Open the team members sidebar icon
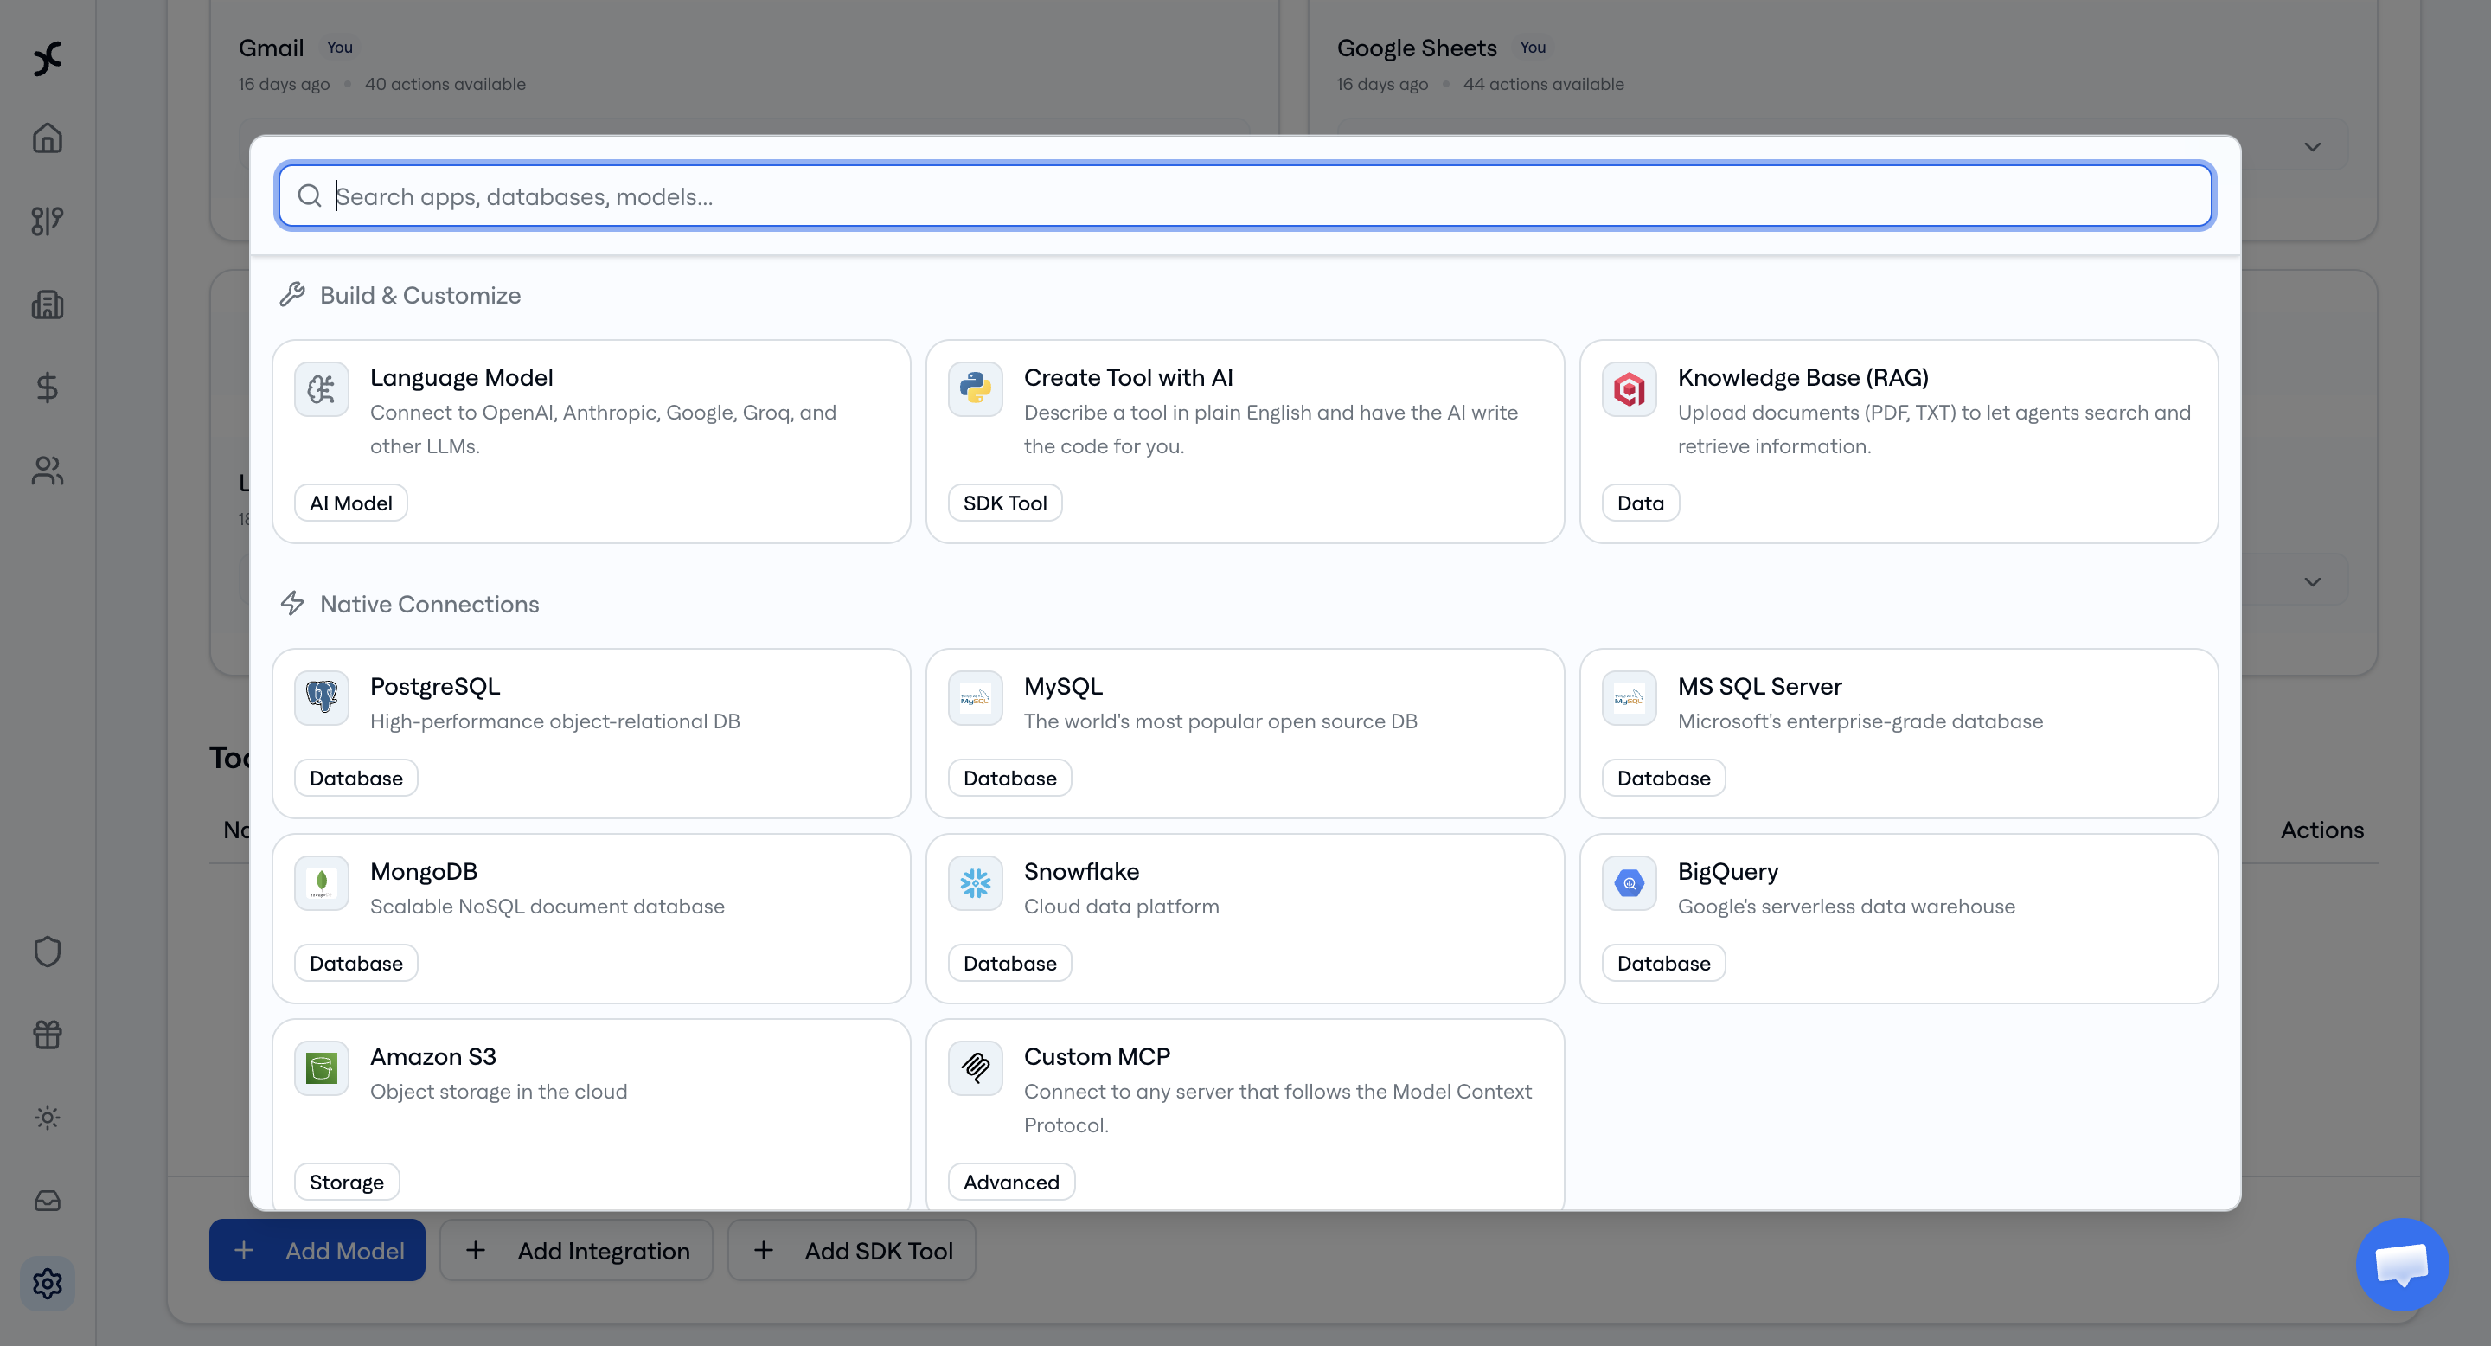 48,471
